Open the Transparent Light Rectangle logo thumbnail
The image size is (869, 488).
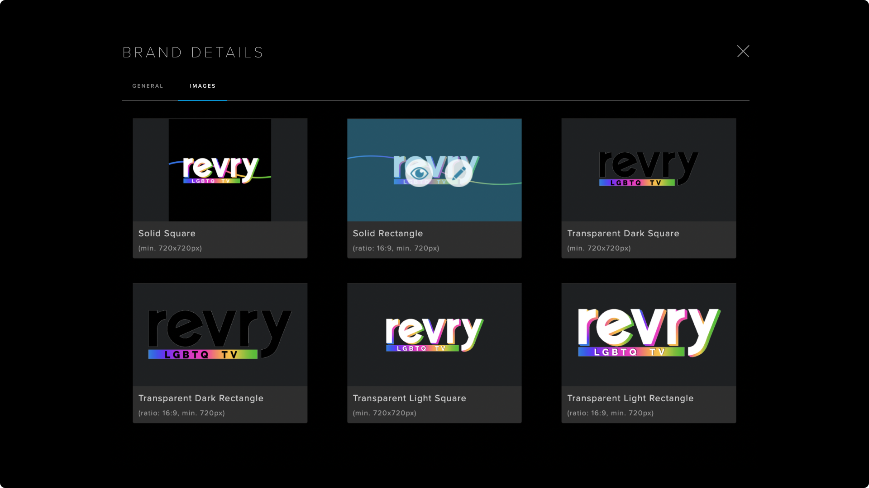point(649,335)
